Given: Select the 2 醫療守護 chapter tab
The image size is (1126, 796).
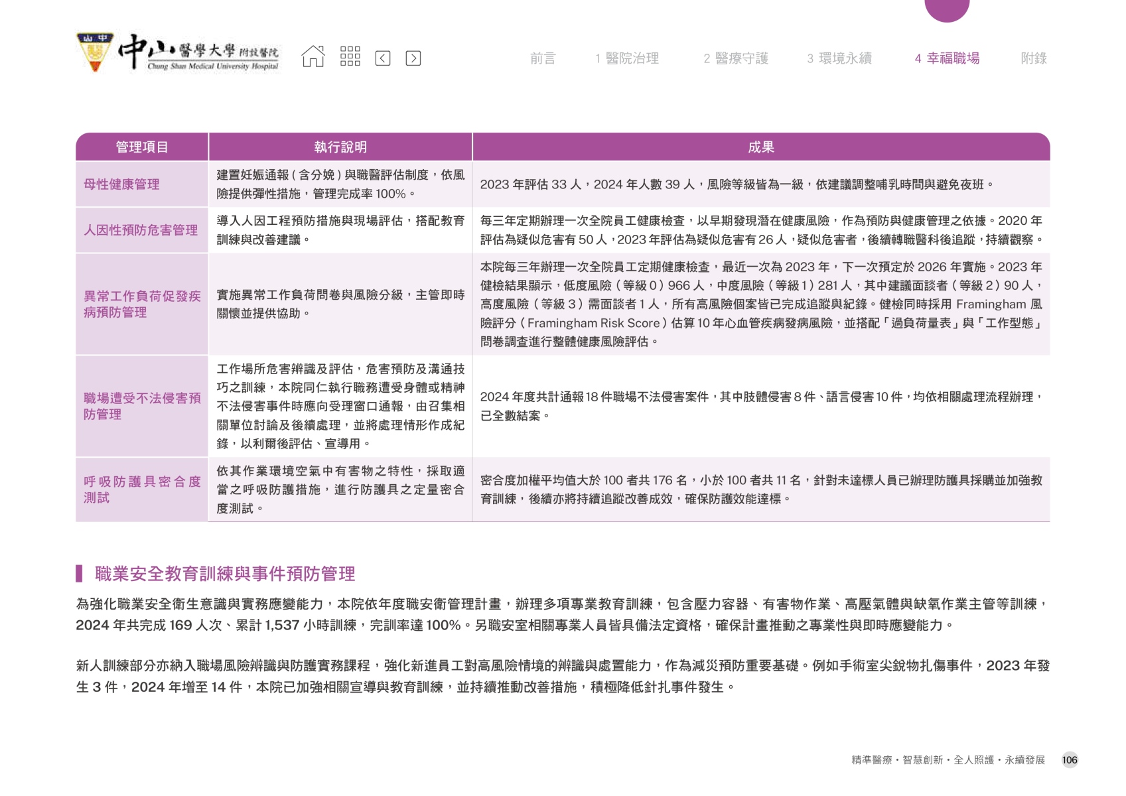Looking at the screenshot, I should pos(736,58).
